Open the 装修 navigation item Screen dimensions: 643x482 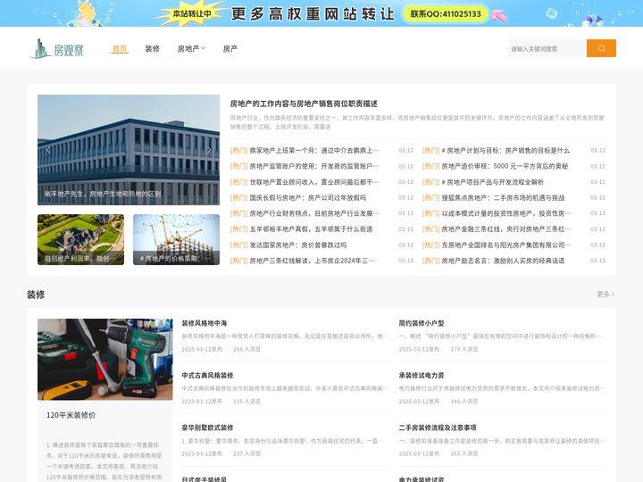click(x=152, y=49)
